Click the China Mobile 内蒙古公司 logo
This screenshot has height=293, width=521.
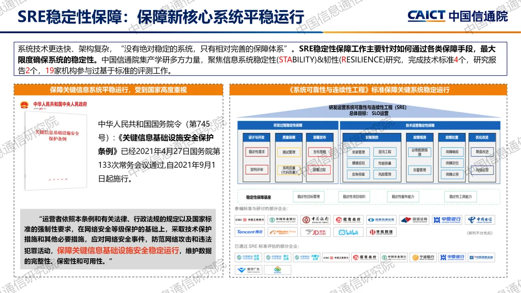[x=307, y=257]
